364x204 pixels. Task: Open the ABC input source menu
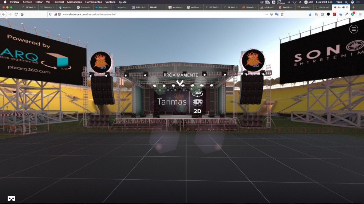309,2
